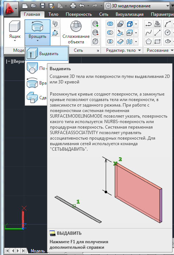Viewport: 174px width, 255px height.
Task: Select the Helix draw tool
Action: click(157, 24)
